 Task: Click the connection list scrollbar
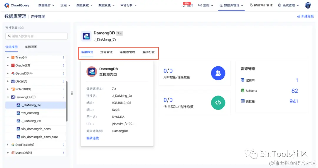tap(67, 101)
